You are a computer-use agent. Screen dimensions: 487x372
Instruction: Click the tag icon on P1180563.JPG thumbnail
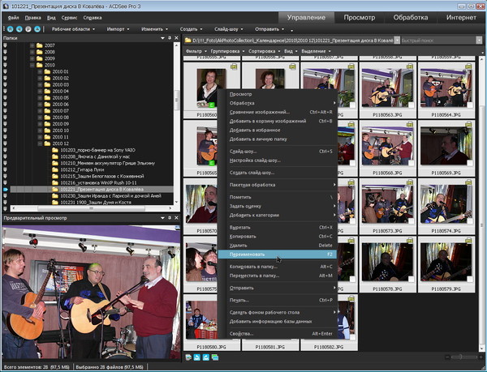410,66
